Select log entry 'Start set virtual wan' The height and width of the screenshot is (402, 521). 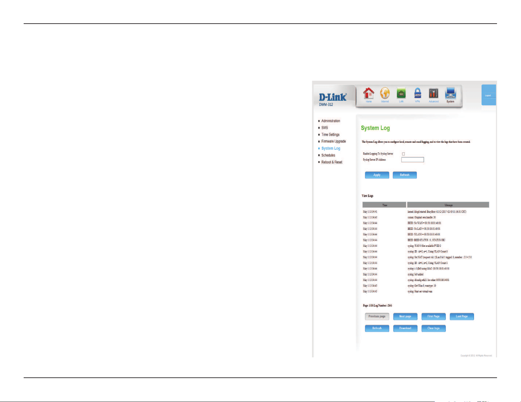[420, 291]
